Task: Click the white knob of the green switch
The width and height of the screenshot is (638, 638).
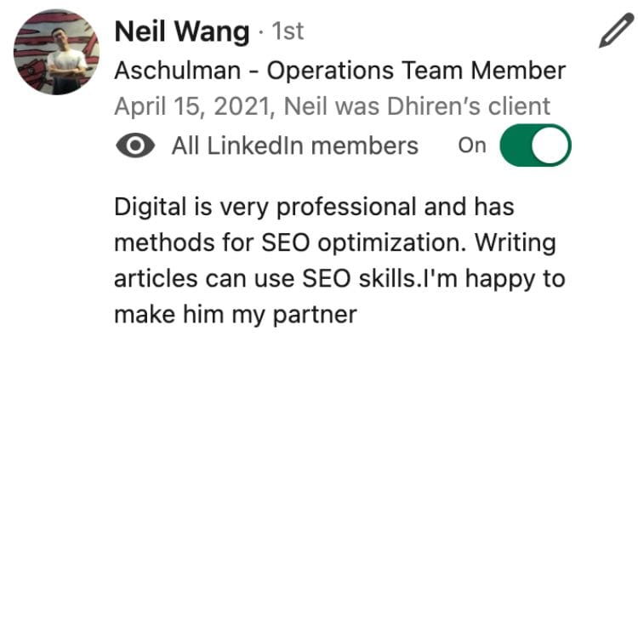Action: point(550,145)
